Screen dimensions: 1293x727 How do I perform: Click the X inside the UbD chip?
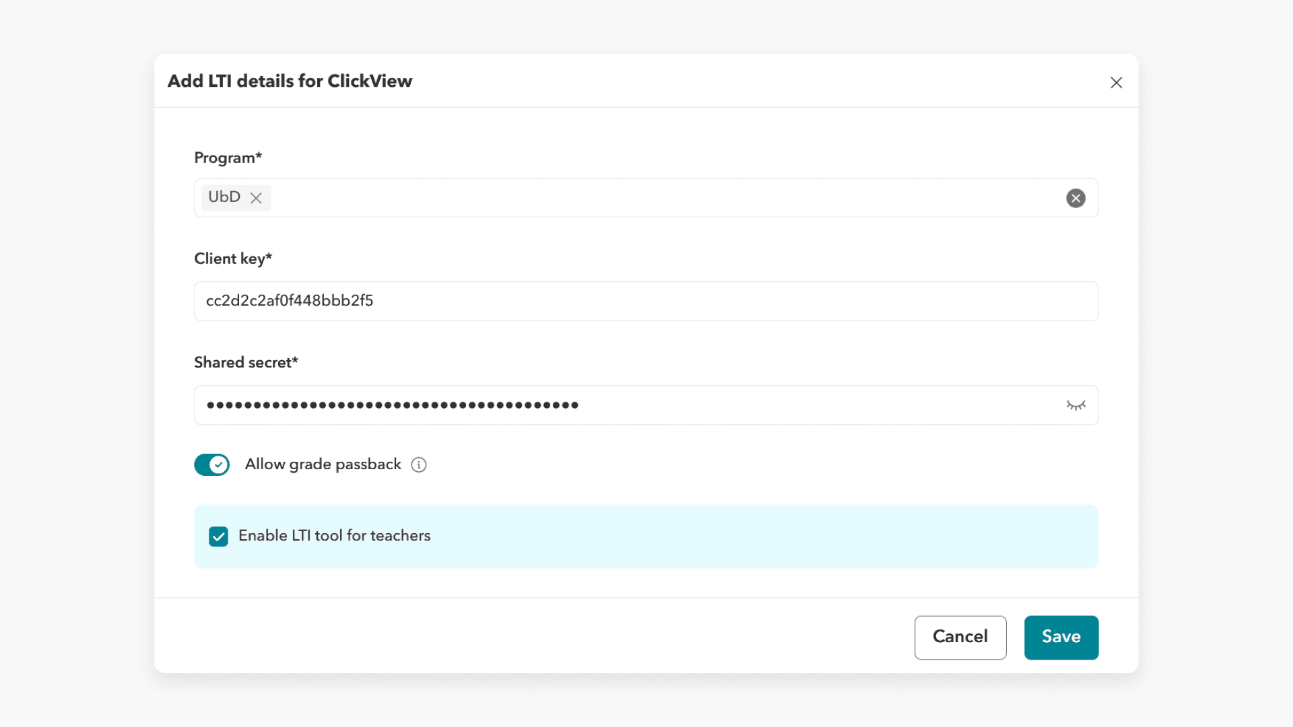(257, 198)
